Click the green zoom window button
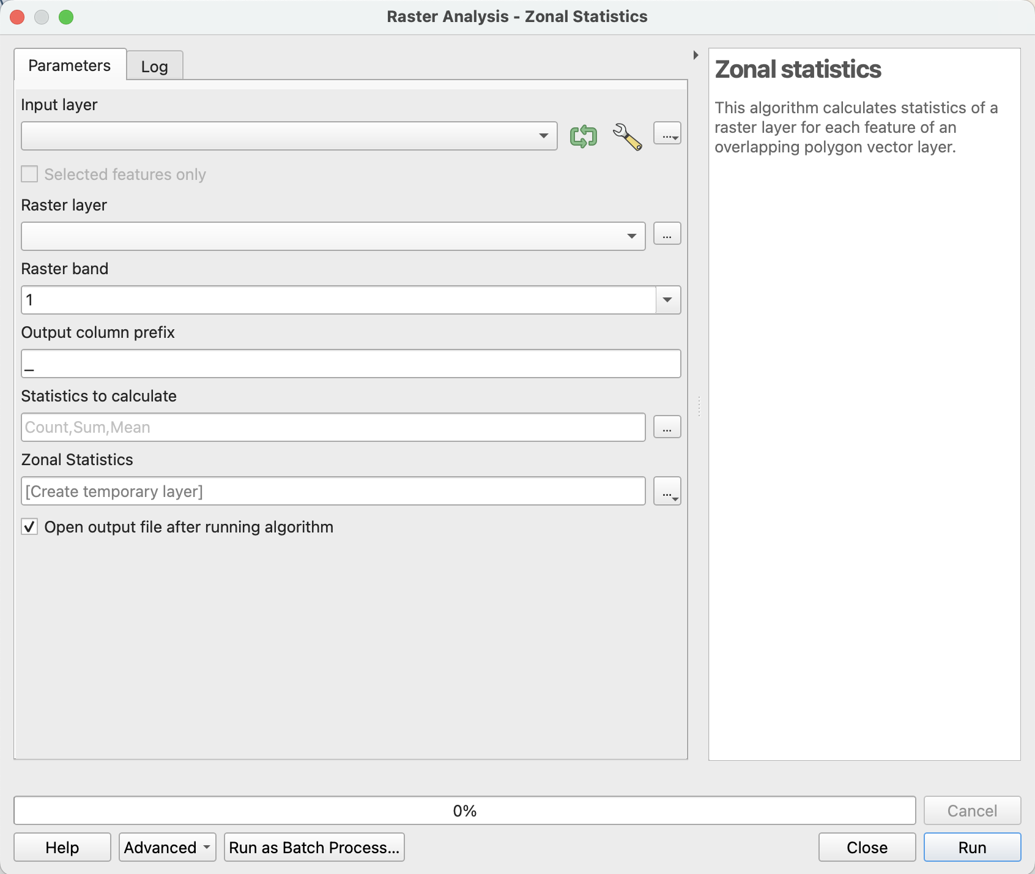This screenshot has width=1035, height=874. [x=66, y=17]
